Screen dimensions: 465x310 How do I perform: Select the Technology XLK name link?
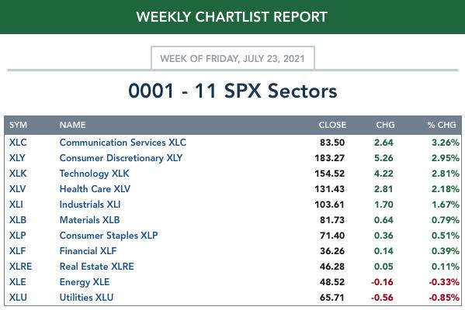[94, 174]
